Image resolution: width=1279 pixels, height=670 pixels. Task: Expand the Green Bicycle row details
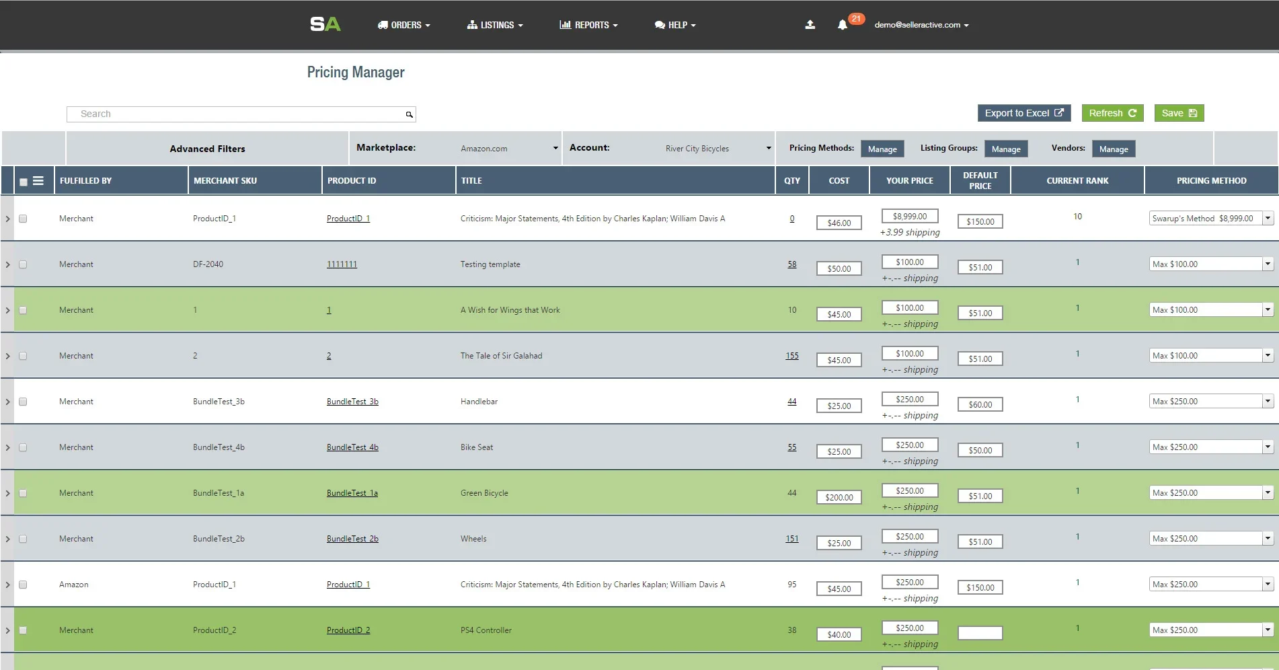(x=7, y=493)
